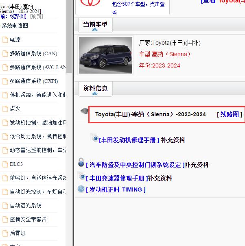Click the file icon beside 多路通信系统 (AVC-LAN
The width and height of the screenshot is (245, 246).
[5, 67]
